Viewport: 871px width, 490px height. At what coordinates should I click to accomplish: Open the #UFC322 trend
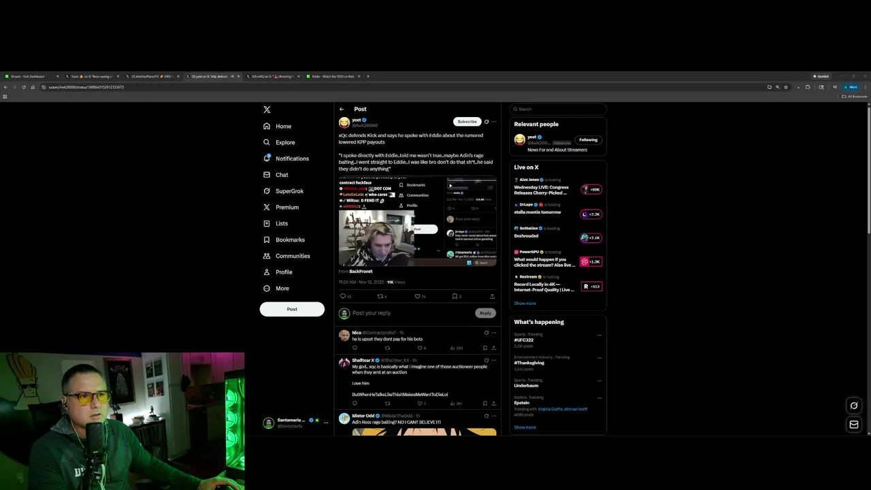pyautogui.click(x=524, y=340)
